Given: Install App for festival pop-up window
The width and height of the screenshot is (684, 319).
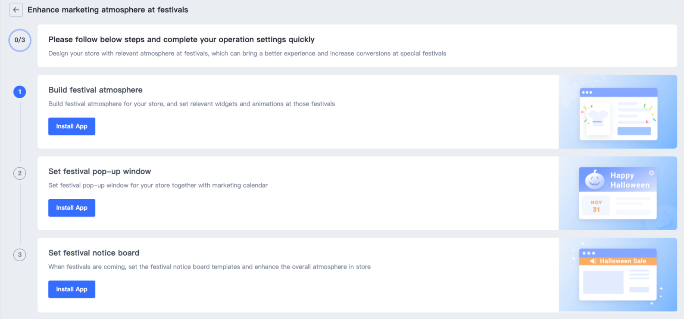Looking at the screenshot, I should (x=72, y=208).
